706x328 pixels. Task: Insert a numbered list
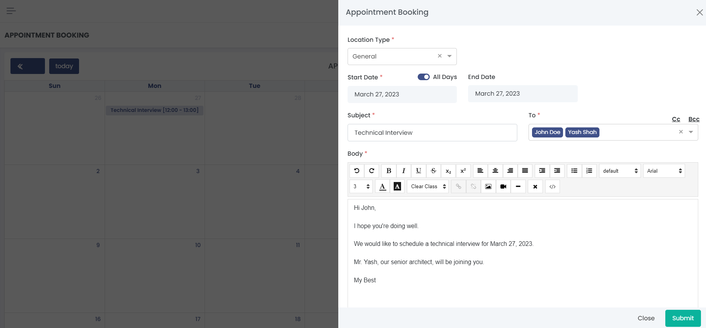click(589, 171)
